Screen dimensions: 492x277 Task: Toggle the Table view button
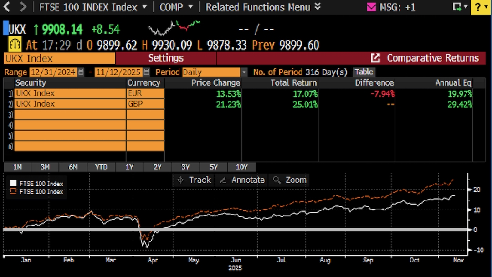coord(364,72)
